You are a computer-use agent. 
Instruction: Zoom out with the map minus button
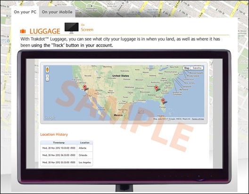(47, 79)
